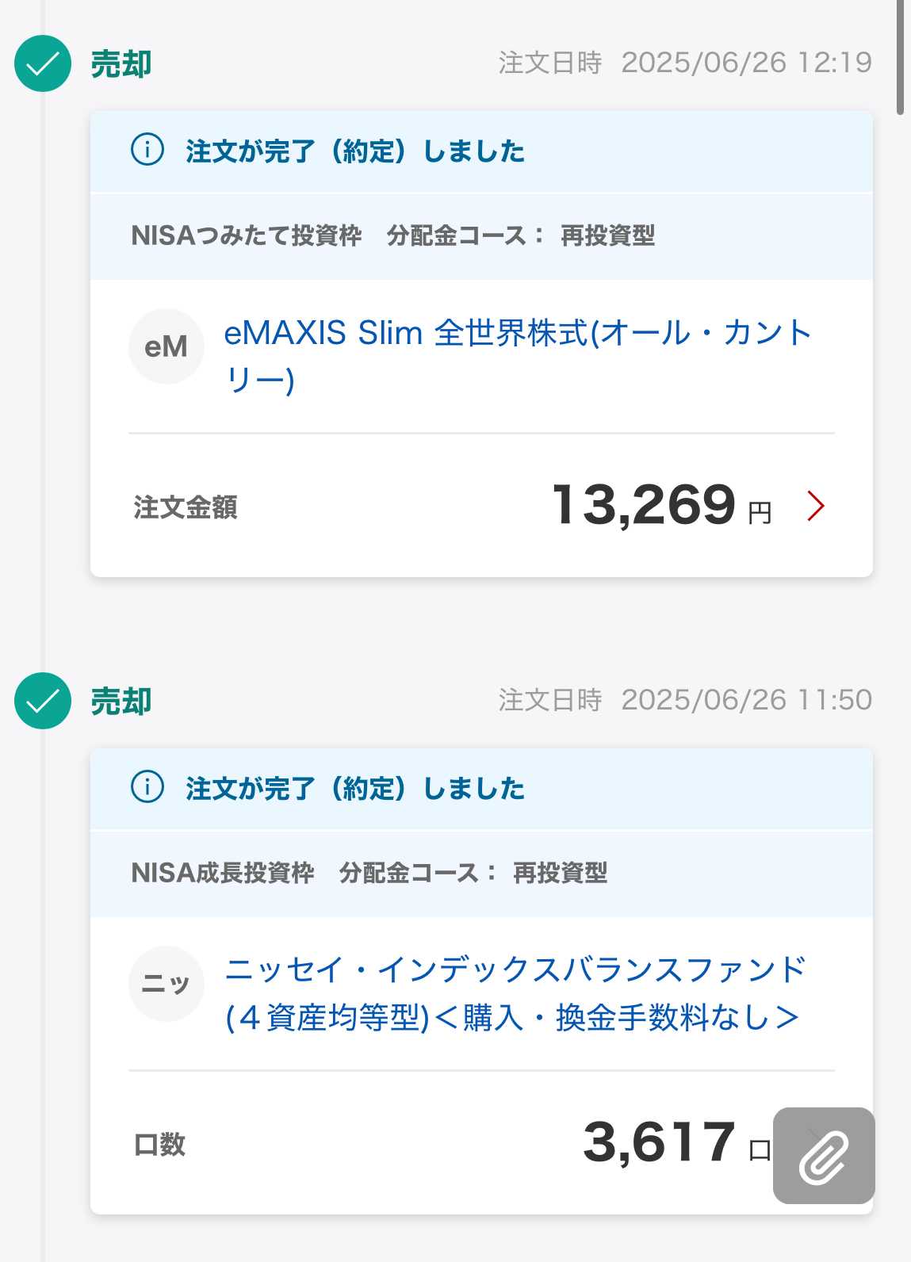
Task: Click the info icon on the ニッセイ order
Action: click(147, 786)
